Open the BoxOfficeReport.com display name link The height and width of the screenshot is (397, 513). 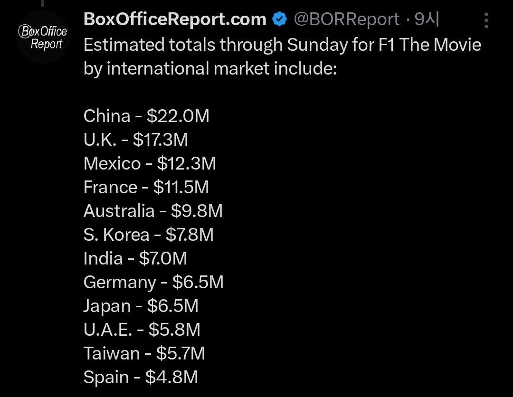click(x=174, y=20)
